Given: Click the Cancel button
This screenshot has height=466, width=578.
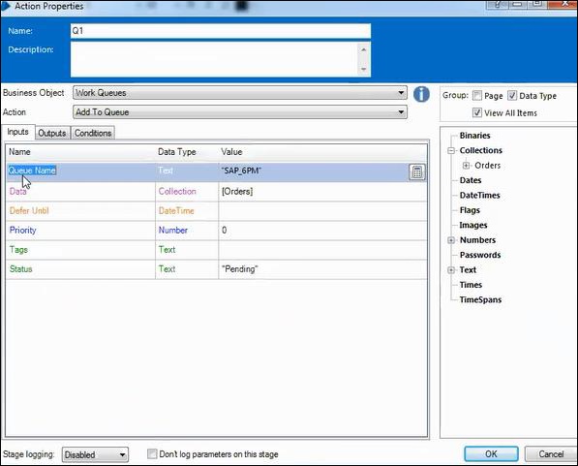Looking at the screenshot, I should click(x=551, y=453).
